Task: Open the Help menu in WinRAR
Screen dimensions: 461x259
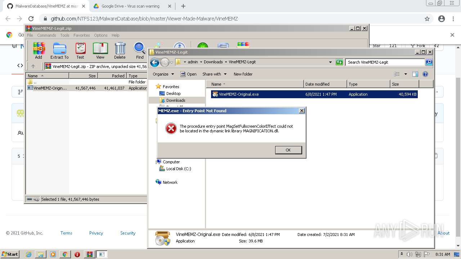Action: point(115,35)
